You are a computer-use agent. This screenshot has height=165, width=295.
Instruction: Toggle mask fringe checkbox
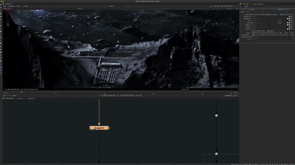coord(289,33)
